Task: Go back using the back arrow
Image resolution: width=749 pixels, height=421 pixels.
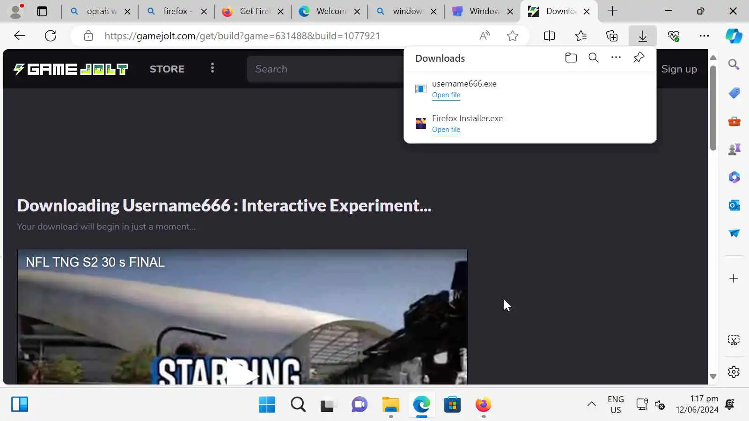Action: (x=19, y=36)
